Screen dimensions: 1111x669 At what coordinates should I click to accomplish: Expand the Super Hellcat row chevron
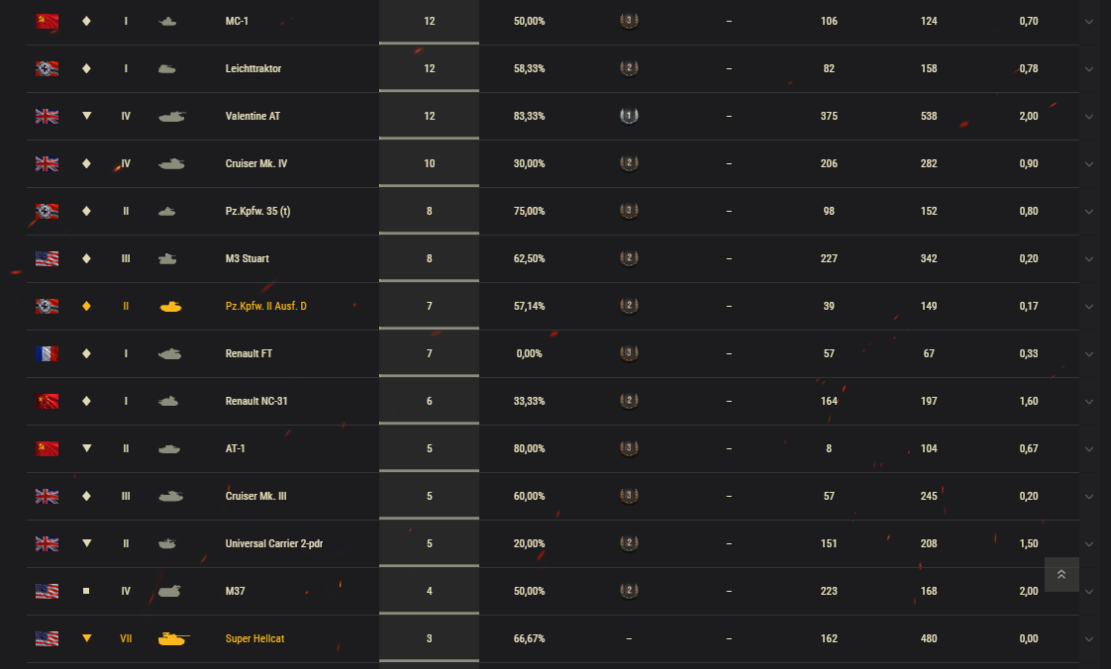coord(1089,638)
